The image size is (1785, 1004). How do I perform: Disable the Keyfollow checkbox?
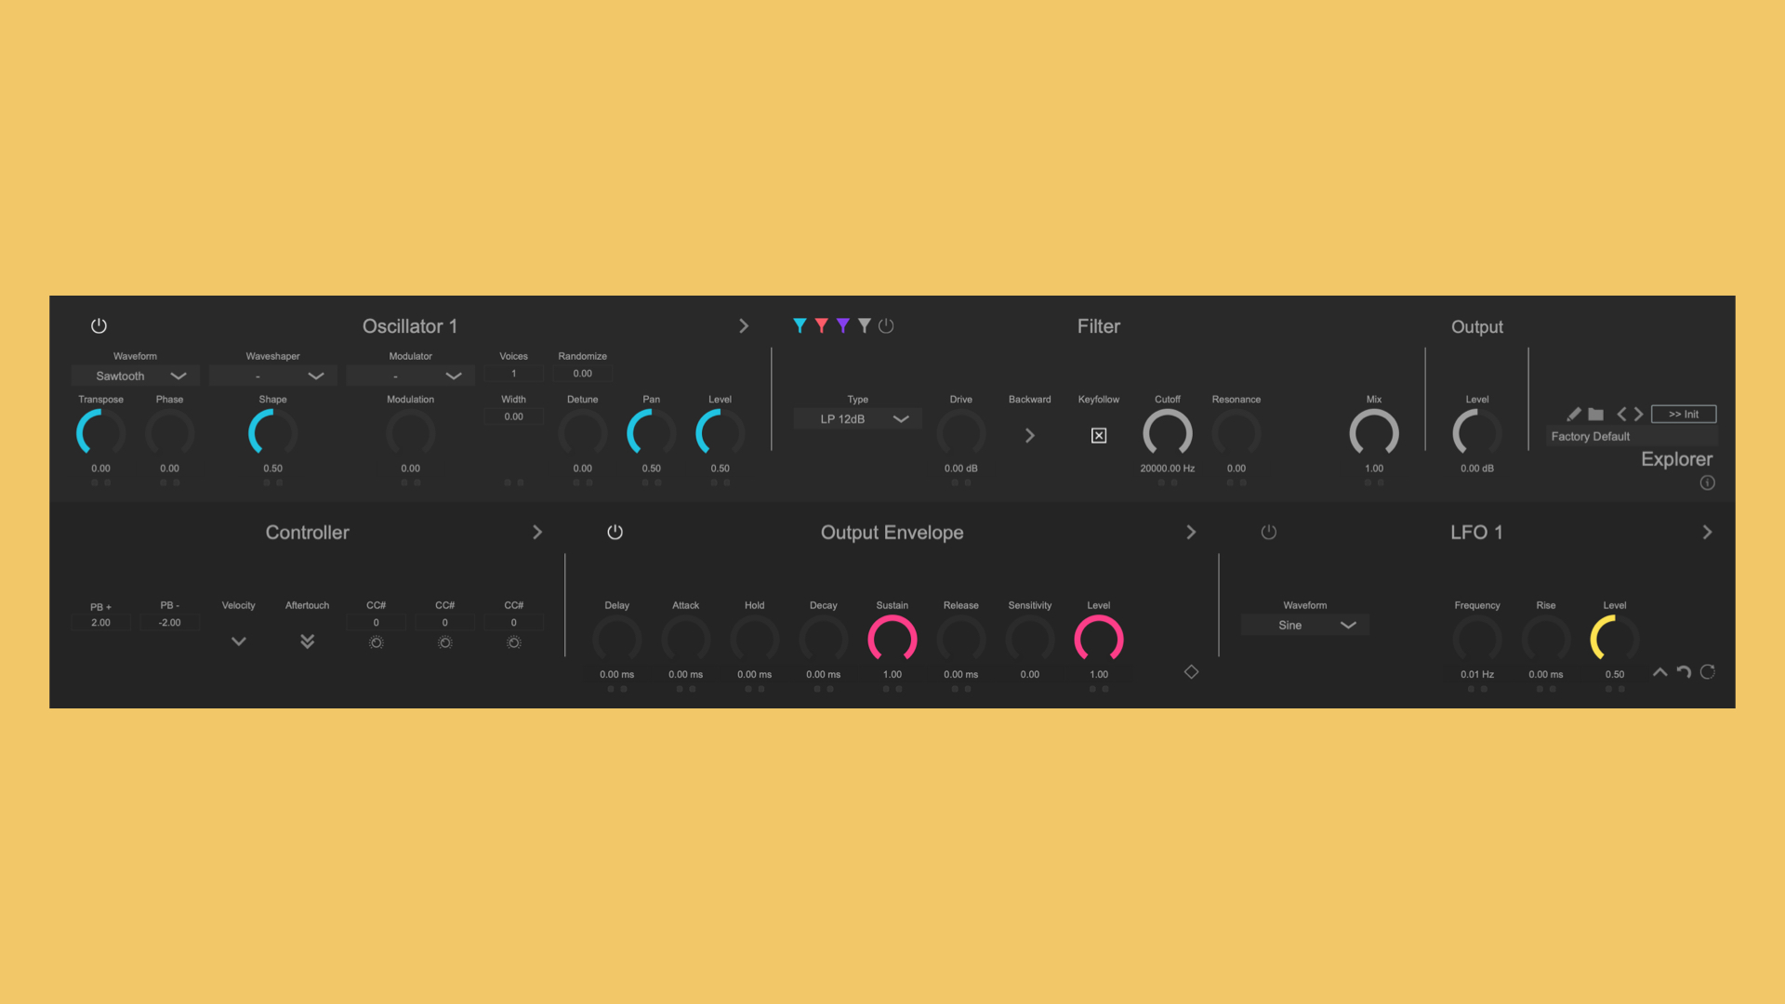[1099, 435]
